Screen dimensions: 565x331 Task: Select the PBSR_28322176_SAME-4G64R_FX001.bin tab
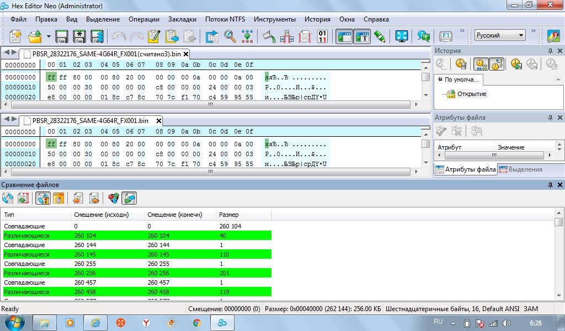[90, 121]
